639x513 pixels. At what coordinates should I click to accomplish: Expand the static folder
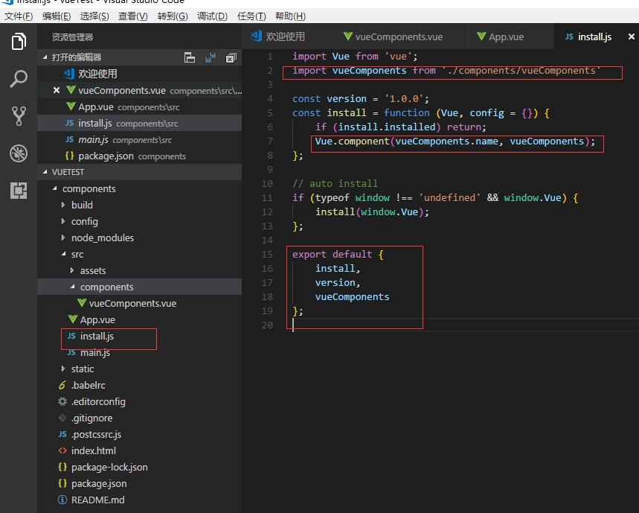(x=83, y=369)
